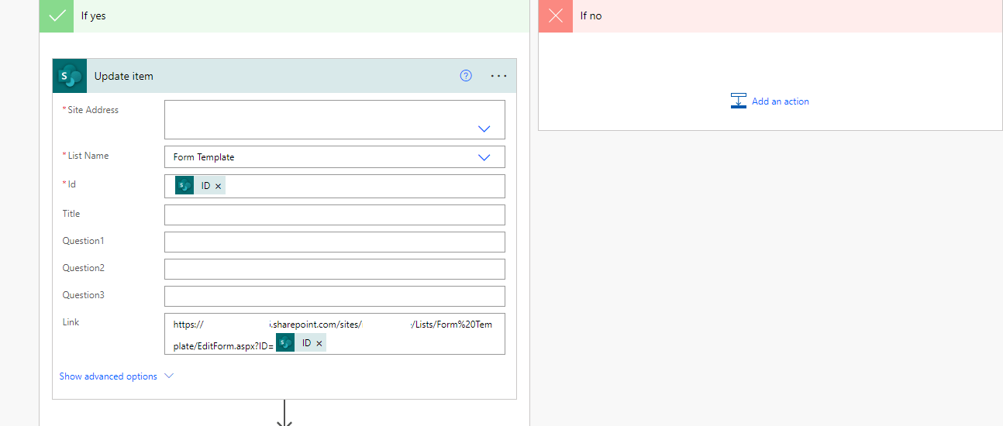Click the Id input field

pyautogui.click(x=335, y=186)
